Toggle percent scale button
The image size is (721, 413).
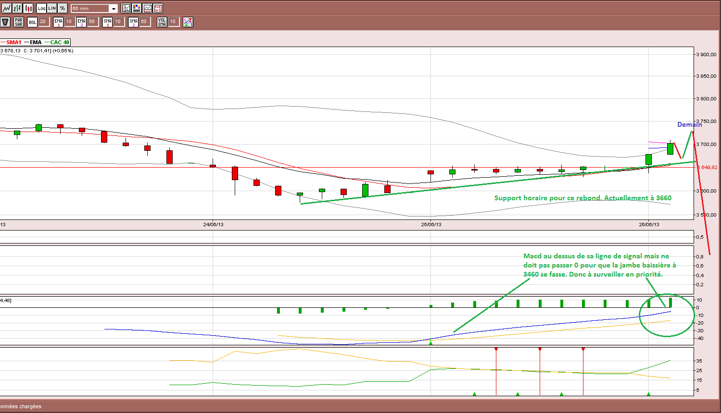click(63, 8)
